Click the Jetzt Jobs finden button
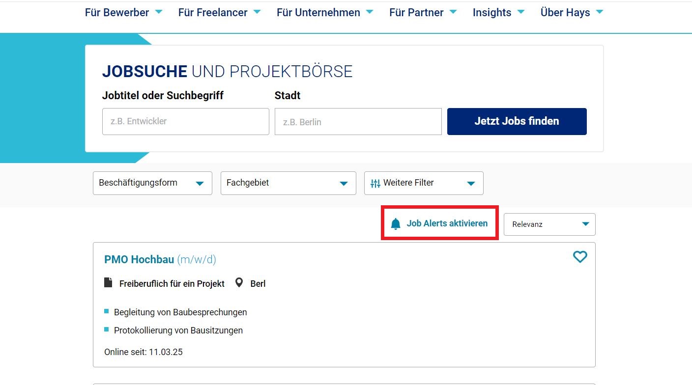 (x=517, y=121)
